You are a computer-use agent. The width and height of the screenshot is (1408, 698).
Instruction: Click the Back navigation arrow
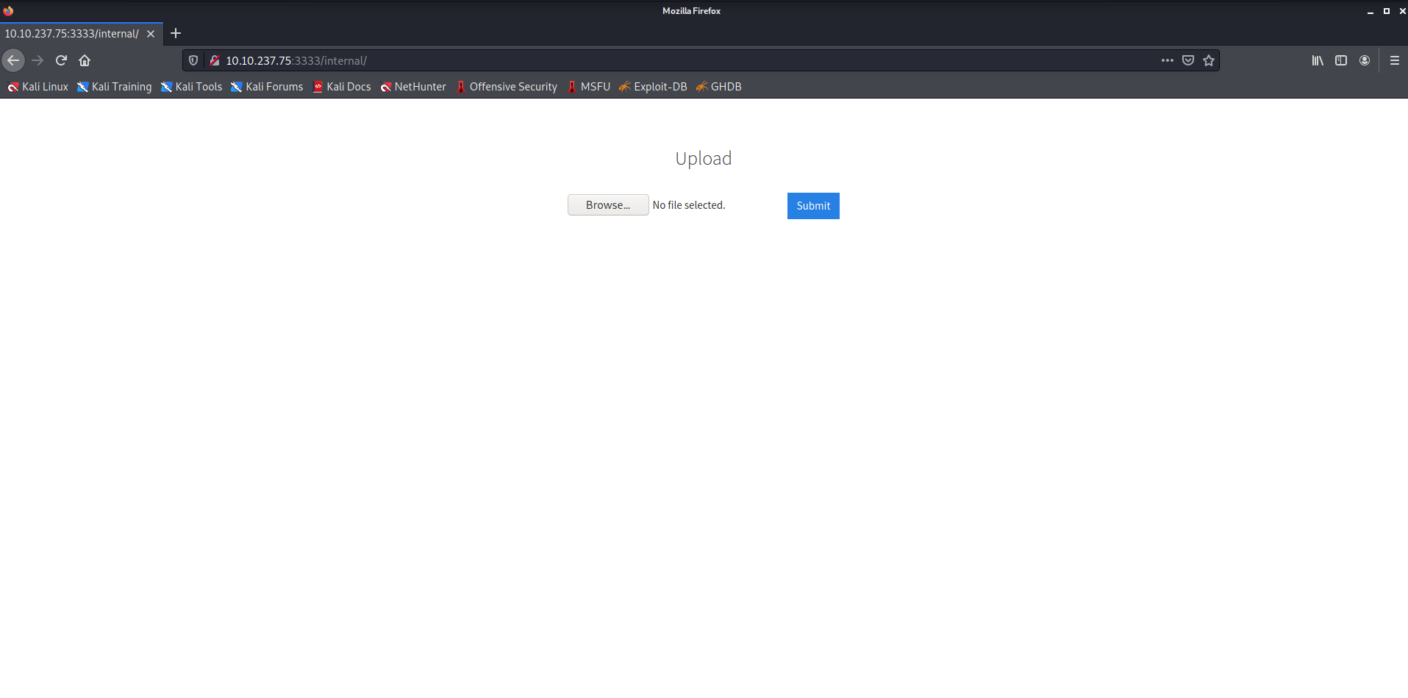pos(13,60)
